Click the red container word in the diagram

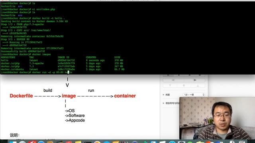[125, 96]
